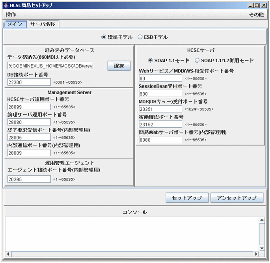Focus the SessionBean受付ポート番号 field
This screenshot has width=270, height=263.
point(160,94)
